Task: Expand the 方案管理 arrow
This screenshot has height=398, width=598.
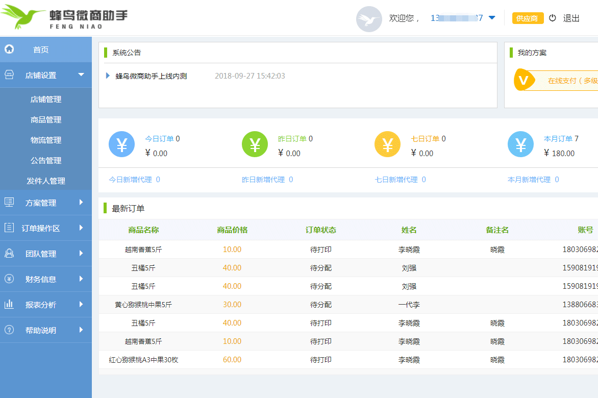Action: click(x=81, y=202)
